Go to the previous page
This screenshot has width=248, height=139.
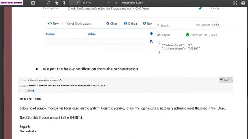tap(57, 3)
